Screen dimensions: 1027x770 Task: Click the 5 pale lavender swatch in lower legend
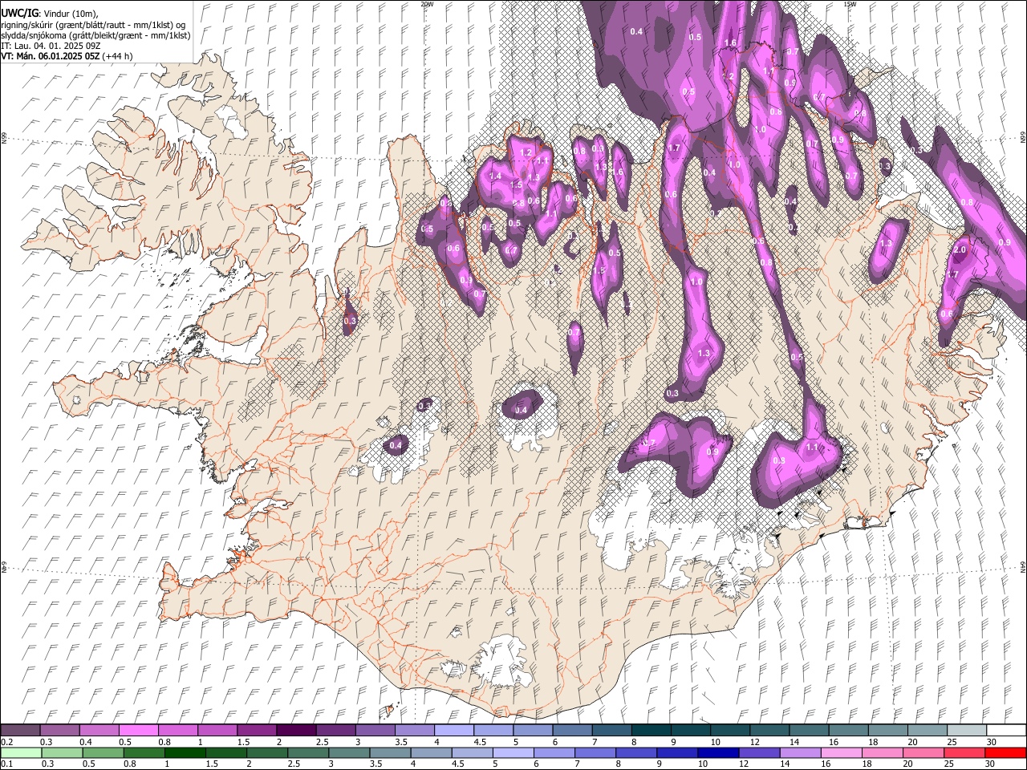pos(513,752)
